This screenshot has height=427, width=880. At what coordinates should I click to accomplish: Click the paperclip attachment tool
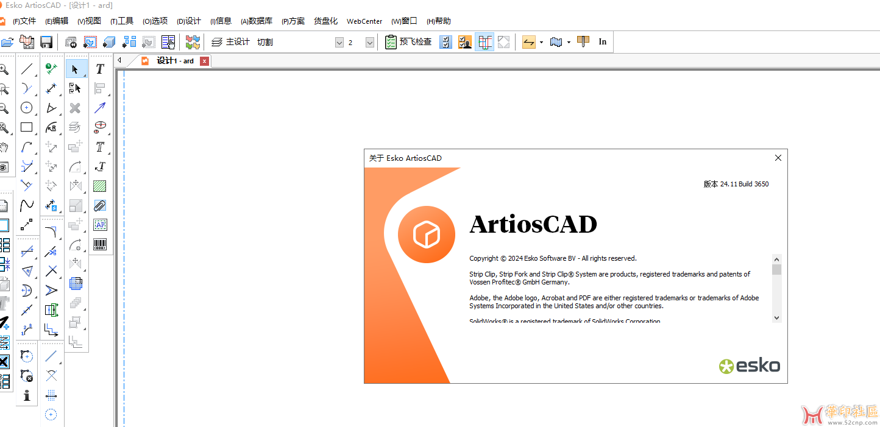coord(100,205)
